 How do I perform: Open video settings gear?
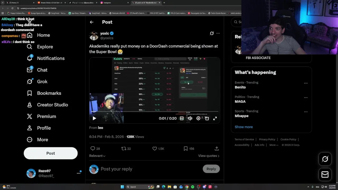coord(198,118)
